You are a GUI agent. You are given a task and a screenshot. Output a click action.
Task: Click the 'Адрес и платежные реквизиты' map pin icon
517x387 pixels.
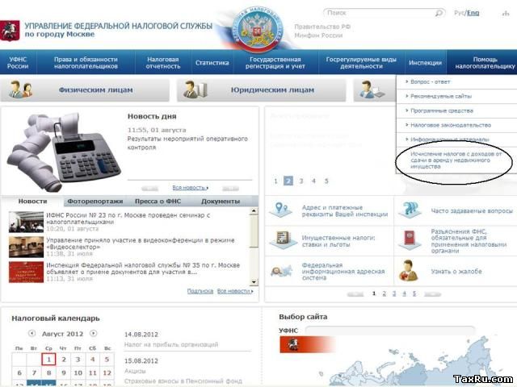283,210
